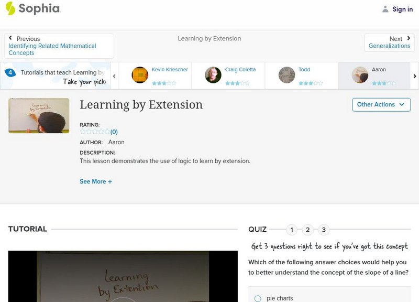This screenshot has width=419, height=302.
Task: Rate the tutorial with the first star
Action: coord(82,131)
